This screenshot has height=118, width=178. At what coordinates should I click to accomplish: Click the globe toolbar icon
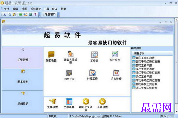point(30,15)
